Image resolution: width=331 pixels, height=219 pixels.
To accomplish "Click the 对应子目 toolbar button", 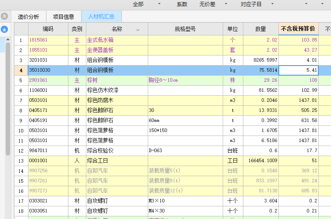I will click(x=251, y=4).
